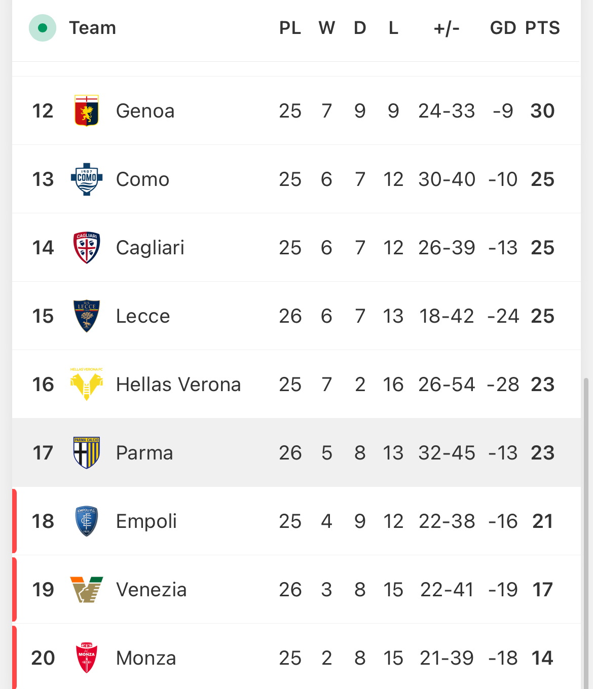Click the Empoli club crest
The width and height of the screenshot is (593, 689).
click(87, 521)
